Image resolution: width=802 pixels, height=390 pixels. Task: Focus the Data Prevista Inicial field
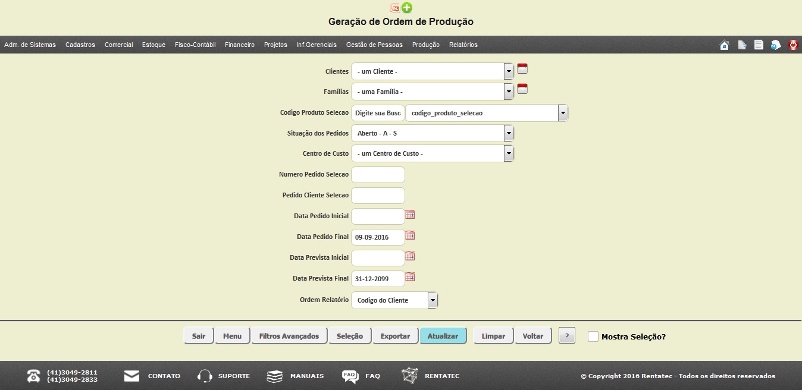(378, 258)
